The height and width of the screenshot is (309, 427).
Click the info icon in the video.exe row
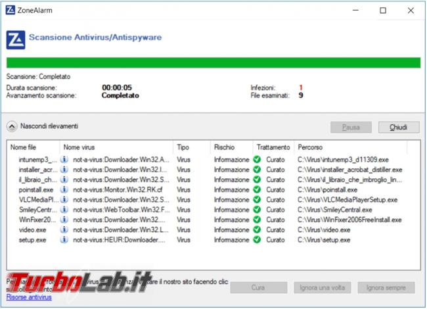pos(64,229)
